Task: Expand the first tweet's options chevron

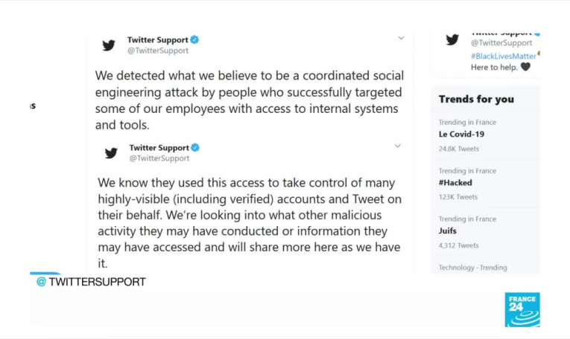Action: [401, 38]
